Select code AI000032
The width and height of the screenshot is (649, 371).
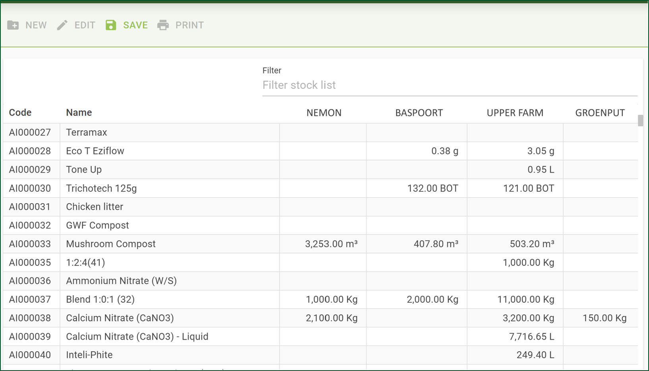pyautogui.click(x=30, y=225)
